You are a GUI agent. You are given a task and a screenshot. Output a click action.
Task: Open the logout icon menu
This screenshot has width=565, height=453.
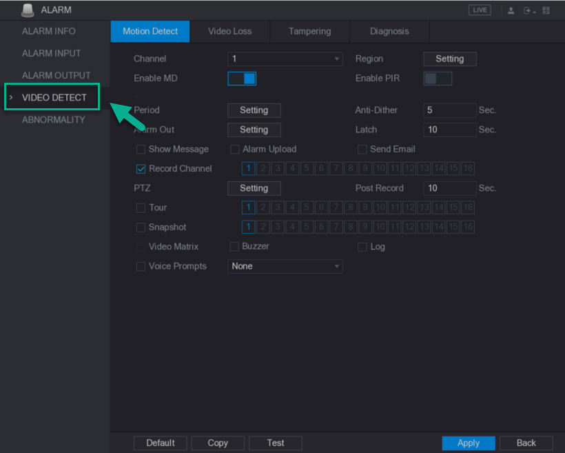pos(529,10)
